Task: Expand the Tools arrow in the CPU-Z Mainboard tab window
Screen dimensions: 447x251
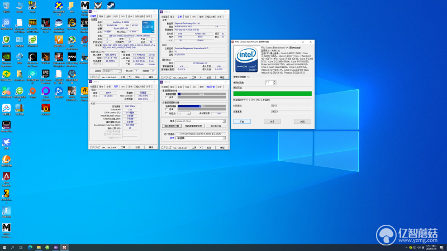Action: (201, 78)
